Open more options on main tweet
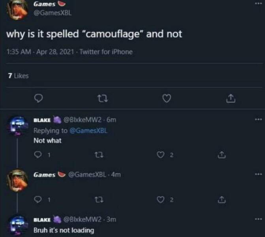The width and height of the screenshot is (265, 237). click(258, 3)
